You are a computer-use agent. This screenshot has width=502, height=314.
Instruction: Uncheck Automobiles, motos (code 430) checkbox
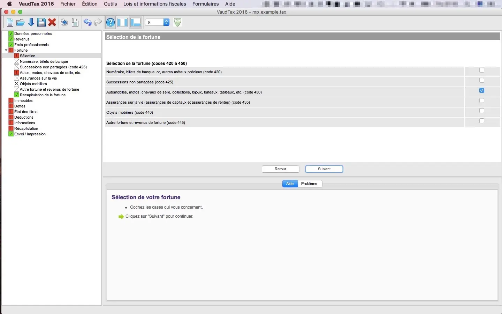482,90
